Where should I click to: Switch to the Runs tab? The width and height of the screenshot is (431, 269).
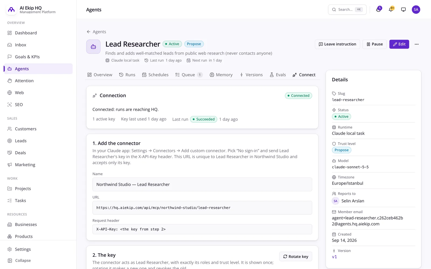point(127,75)
